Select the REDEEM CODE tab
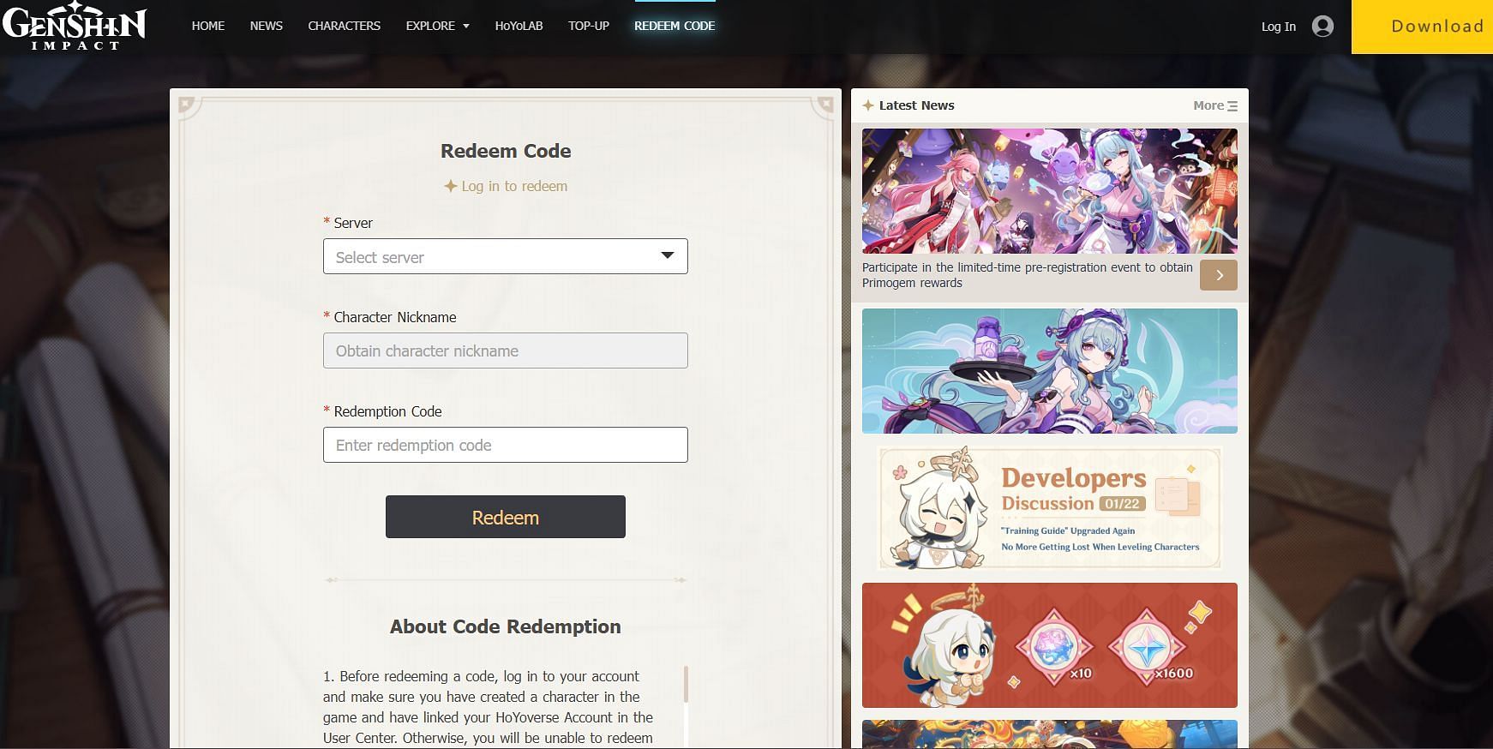1493x749 pixels. 675,26
